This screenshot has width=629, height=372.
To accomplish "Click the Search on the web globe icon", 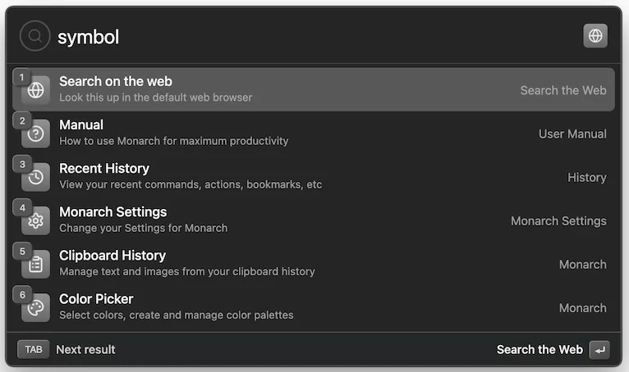I will 36,91.
